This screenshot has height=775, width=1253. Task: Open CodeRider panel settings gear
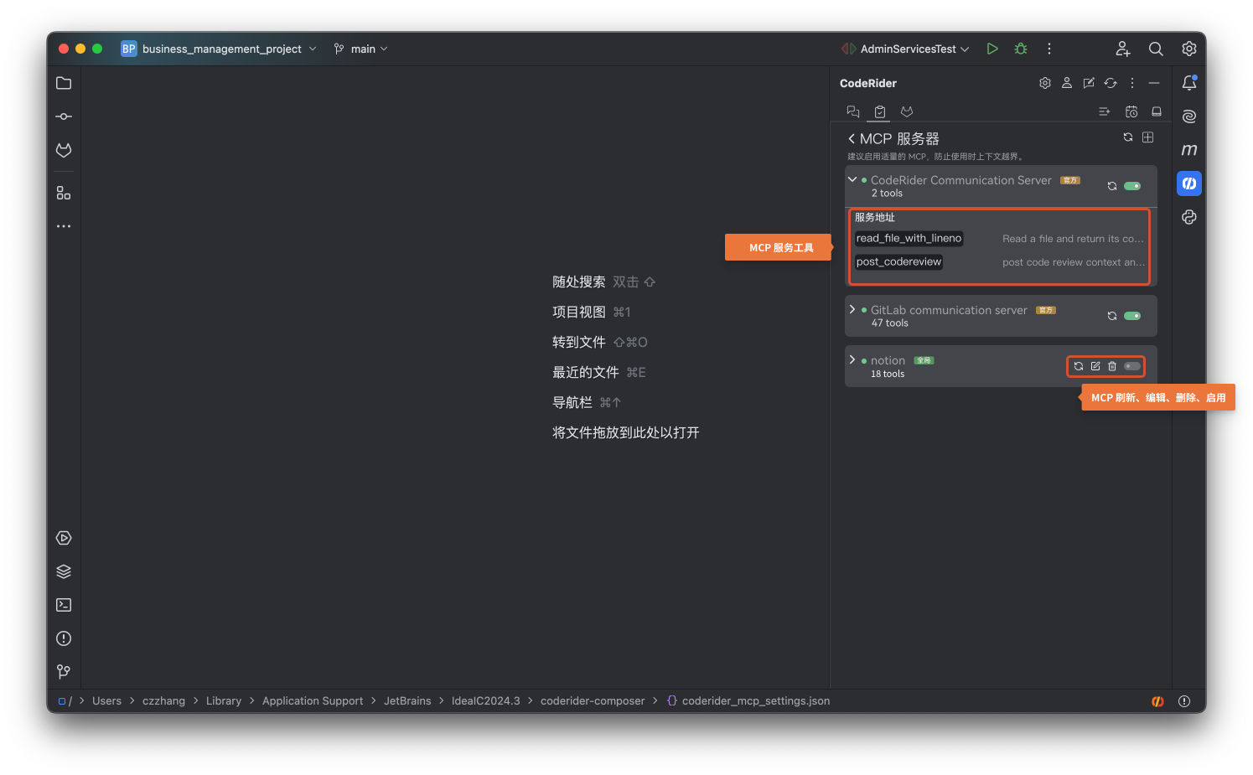click(x=1045, y=83)
